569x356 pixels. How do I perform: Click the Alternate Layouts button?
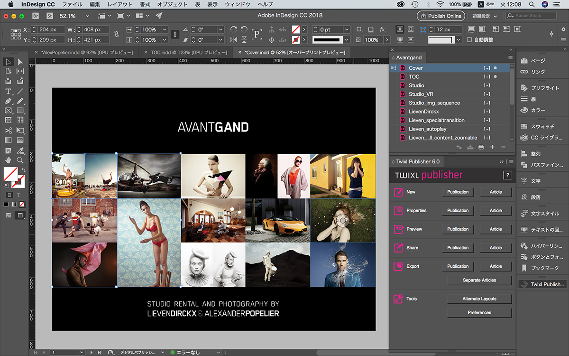[x=479, y=299]
